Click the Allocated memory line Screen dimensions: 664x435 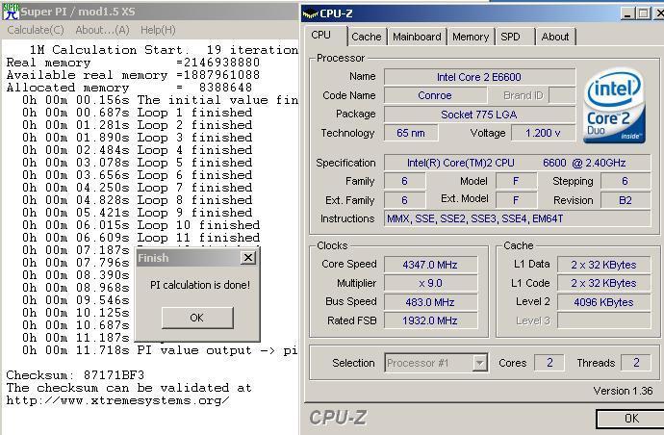(129, 88)
